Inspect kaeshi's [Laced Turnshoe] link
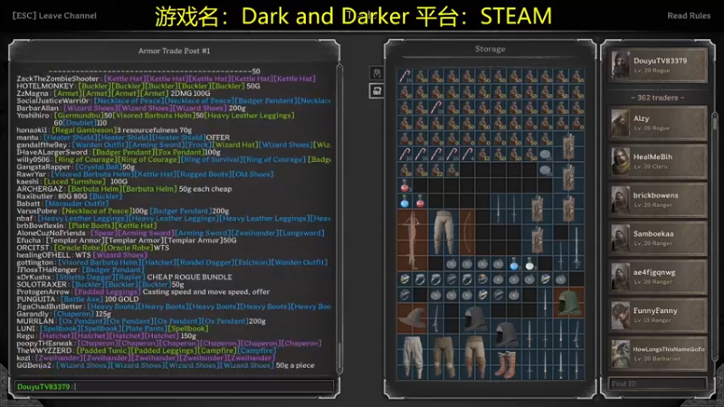The width and height of the screenshot is (724, 407). pyautogui.click(x=74, y=182)
